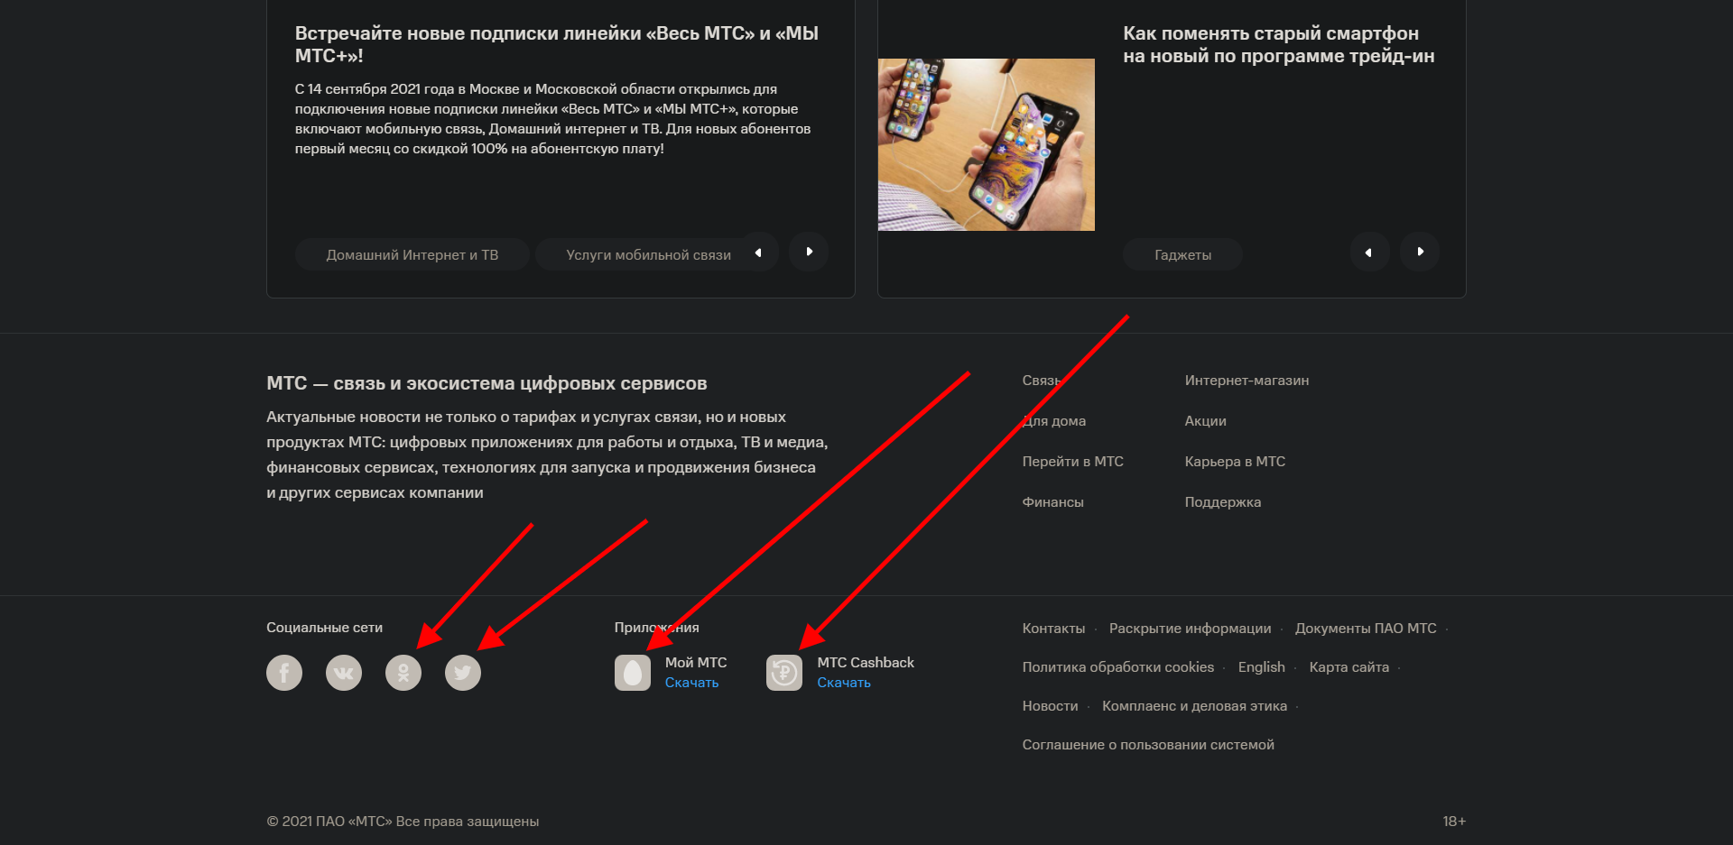Go back in trade-in carousel with left arrow
1733x845 pixels.
1368,252
